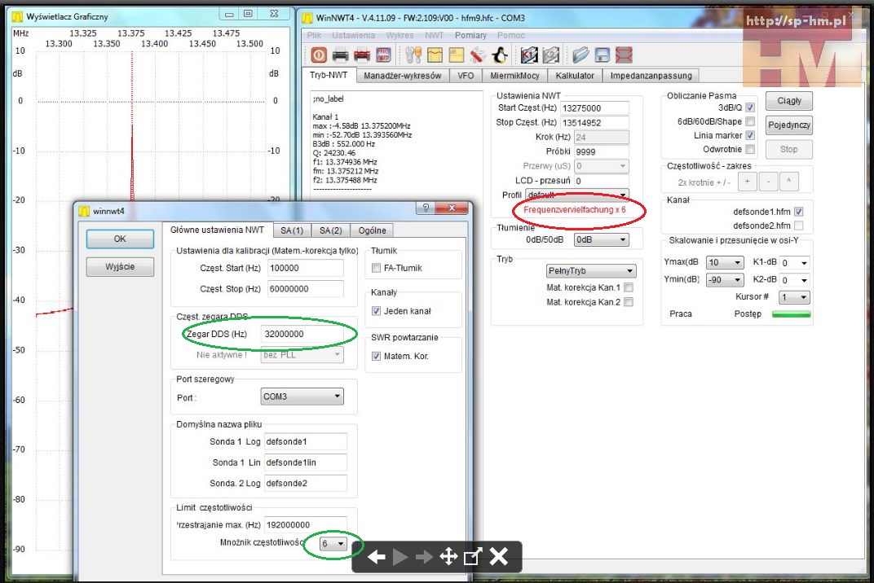Click the red power button toolbar icon
Screen dimensions: 874x583
click(x=319, y=55)
